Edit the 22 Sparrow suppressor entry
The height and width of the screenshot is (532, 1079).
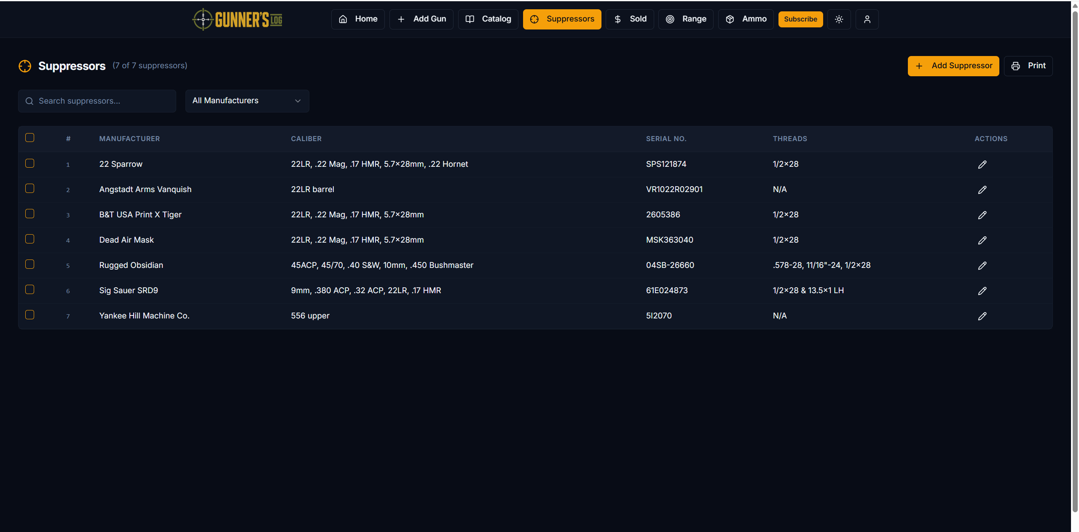(982, 164)
